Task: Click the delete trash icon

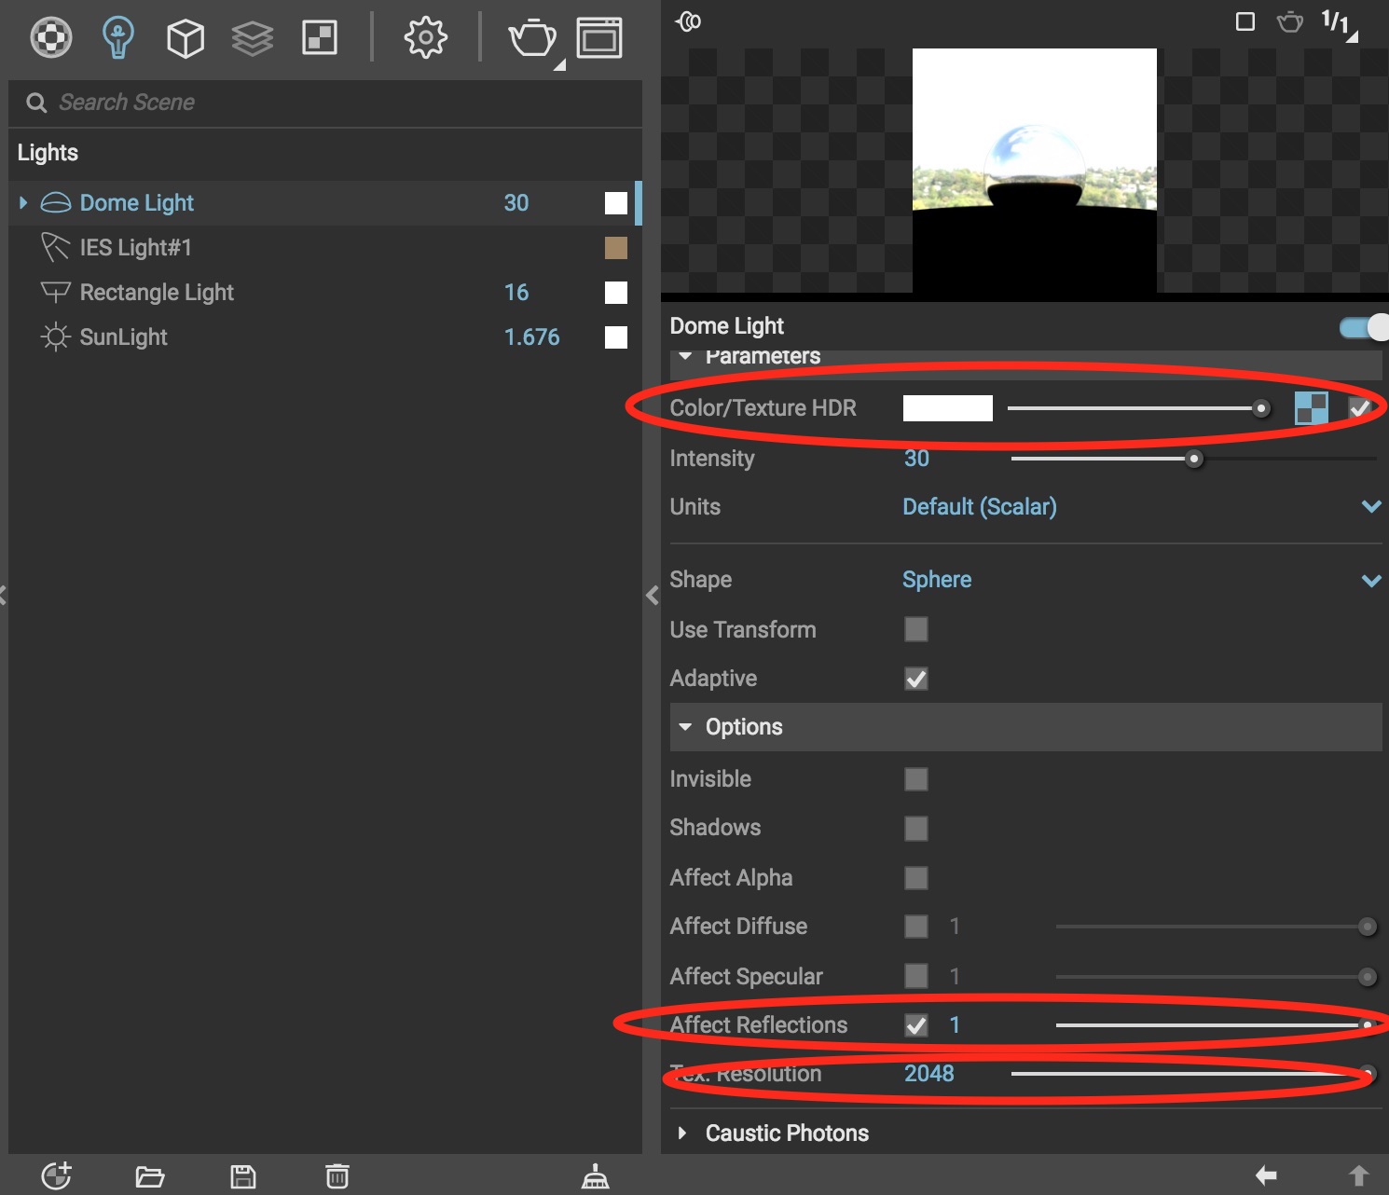Action: tap(337, 1175)
